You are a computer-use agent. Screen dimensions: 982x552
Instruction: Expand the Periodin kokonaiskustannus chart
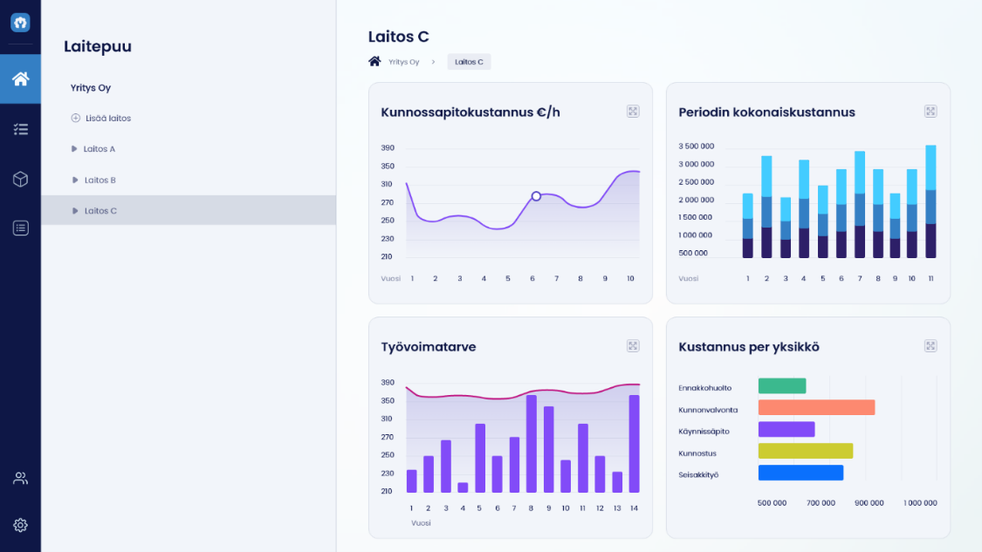(930, 112)
